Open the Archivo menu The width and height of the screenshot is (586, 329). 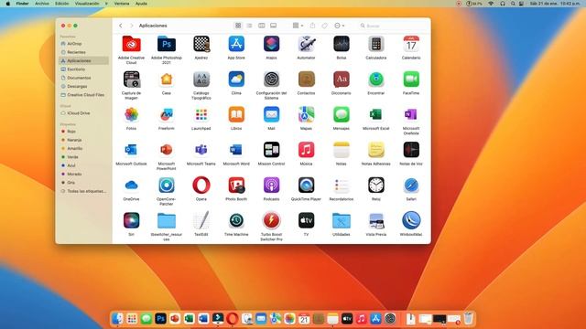tap(42, 4)
